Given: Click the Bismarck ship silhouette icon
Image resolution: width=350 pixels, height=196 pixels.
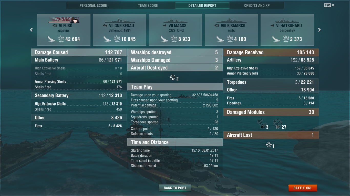Looking at the screenshot, I should coord(230,21).
